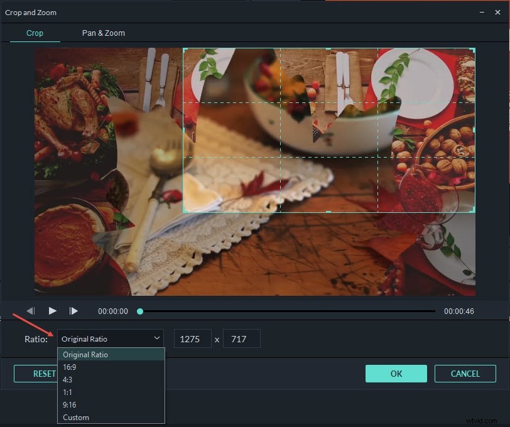This screenshot has height=427, width=510.
Task: Open the Ratio dropdown menu
Action: tap(156, 338)
